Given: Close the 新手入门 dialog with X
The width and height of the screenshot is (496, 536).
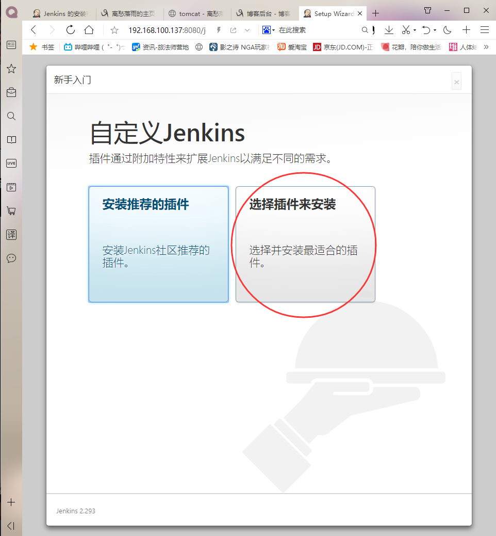Looking at the screenshot, I should click(x=456, y=82).
